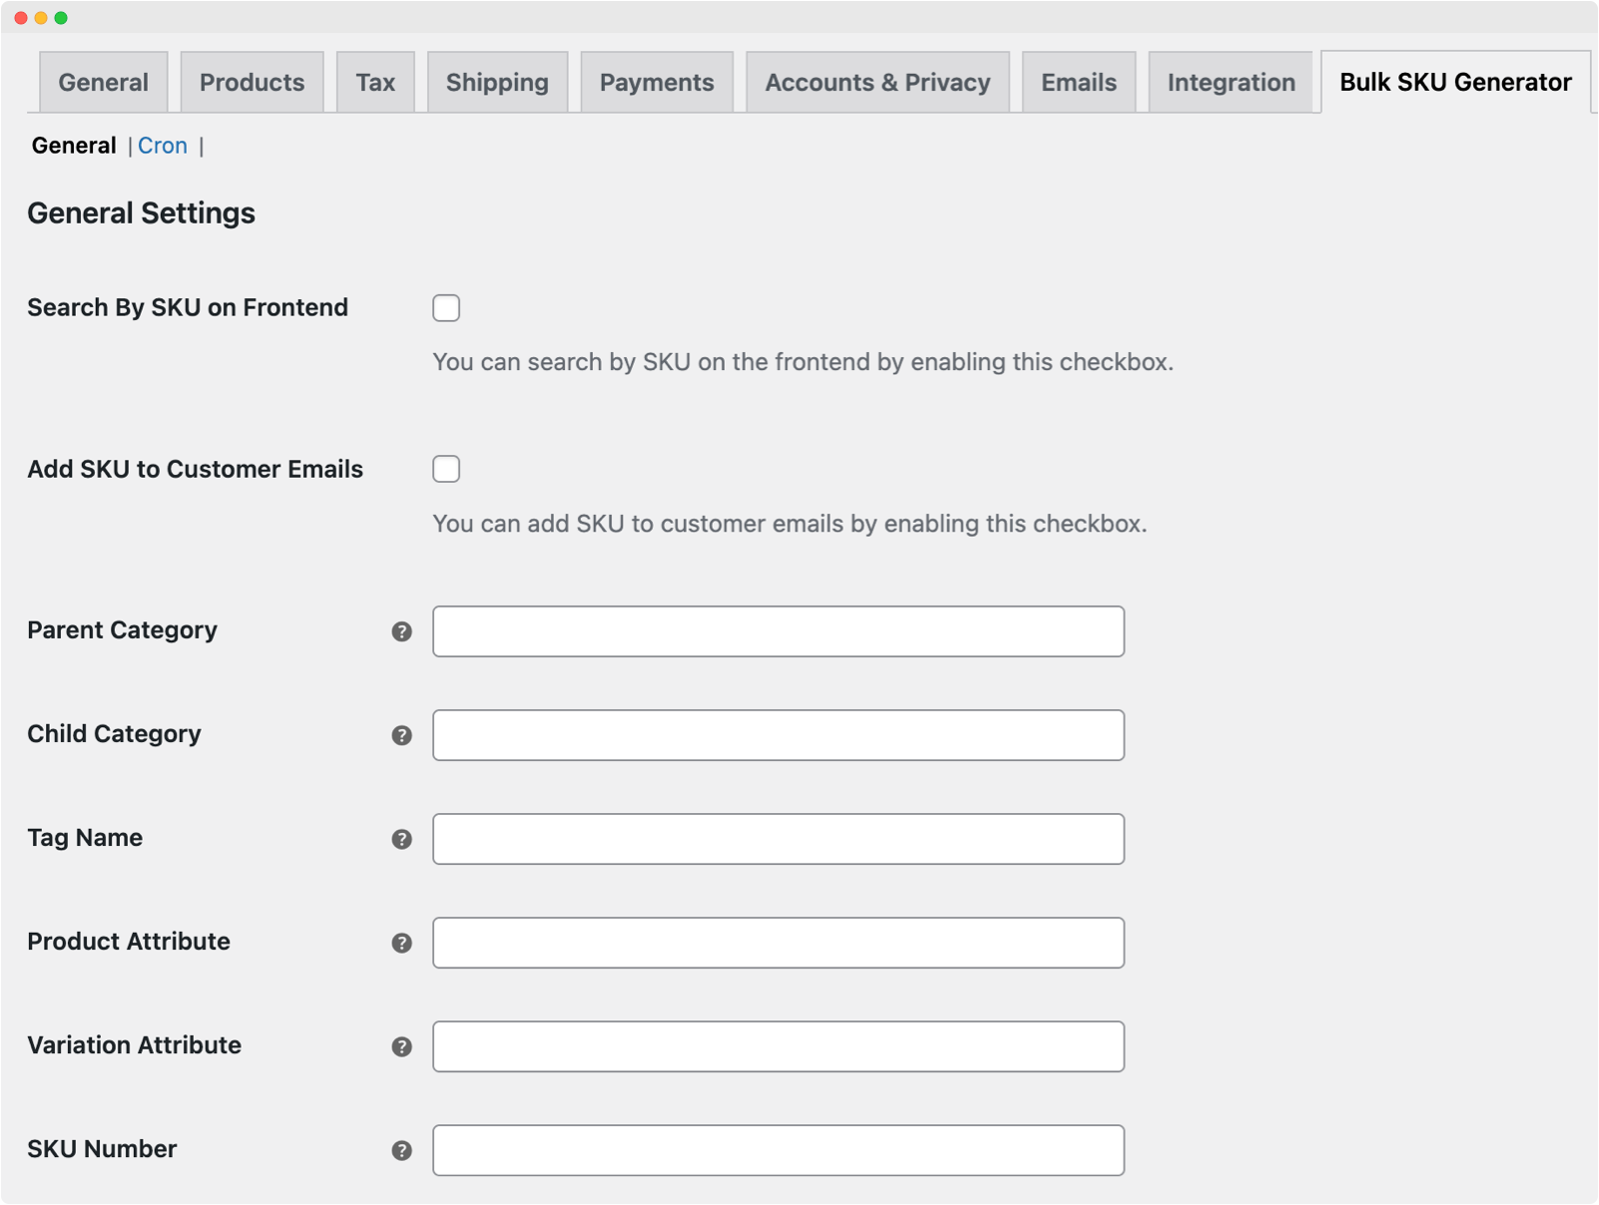
Task: Click the Tag Name help tooltip icon
Action: pyautogui.click(x=401, y=839)
